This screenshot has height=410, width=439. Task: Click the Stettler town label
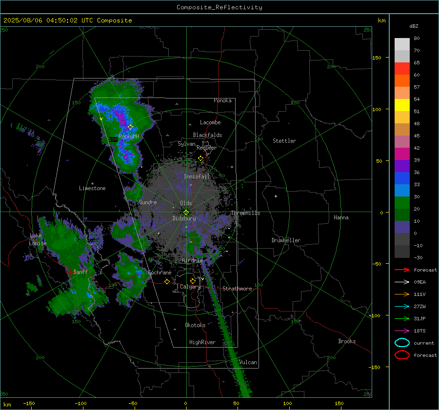point(284,141)
